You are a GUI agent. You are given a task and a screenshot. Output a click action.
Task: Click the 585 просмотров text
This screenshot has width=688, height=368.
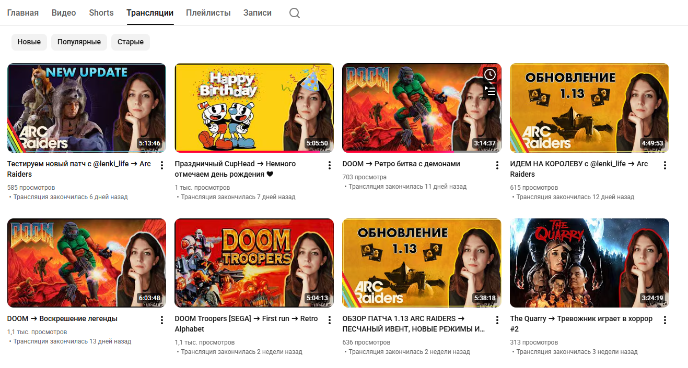click(x=31, y=188)
